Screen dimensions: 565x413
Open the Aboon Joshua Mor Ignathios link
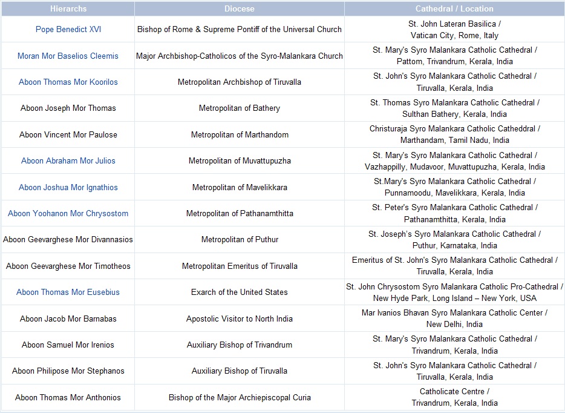(68, 187)
